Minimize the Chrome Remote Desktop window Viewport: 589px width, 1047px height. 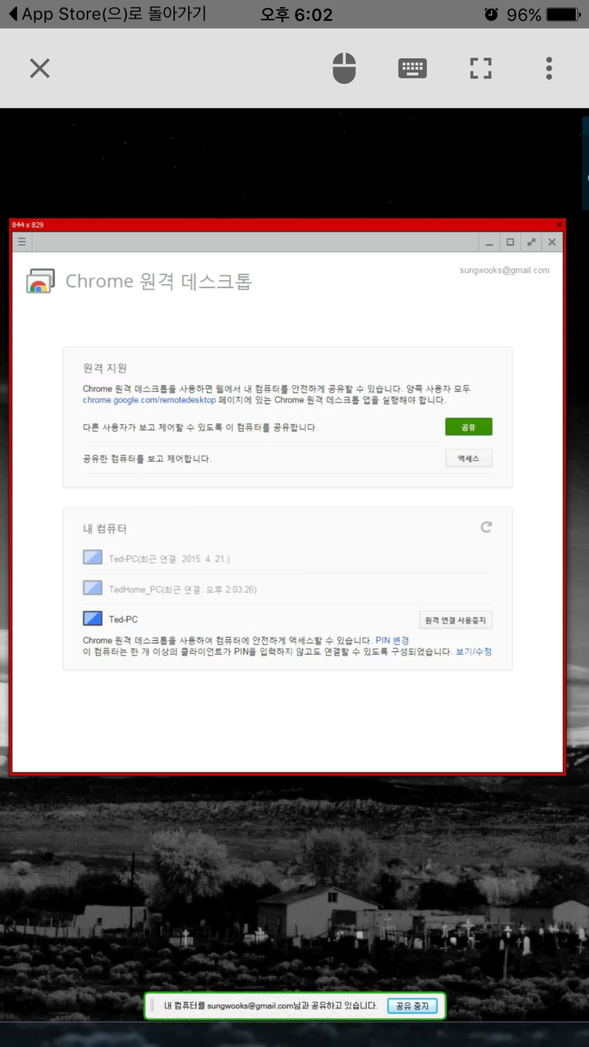489,242
